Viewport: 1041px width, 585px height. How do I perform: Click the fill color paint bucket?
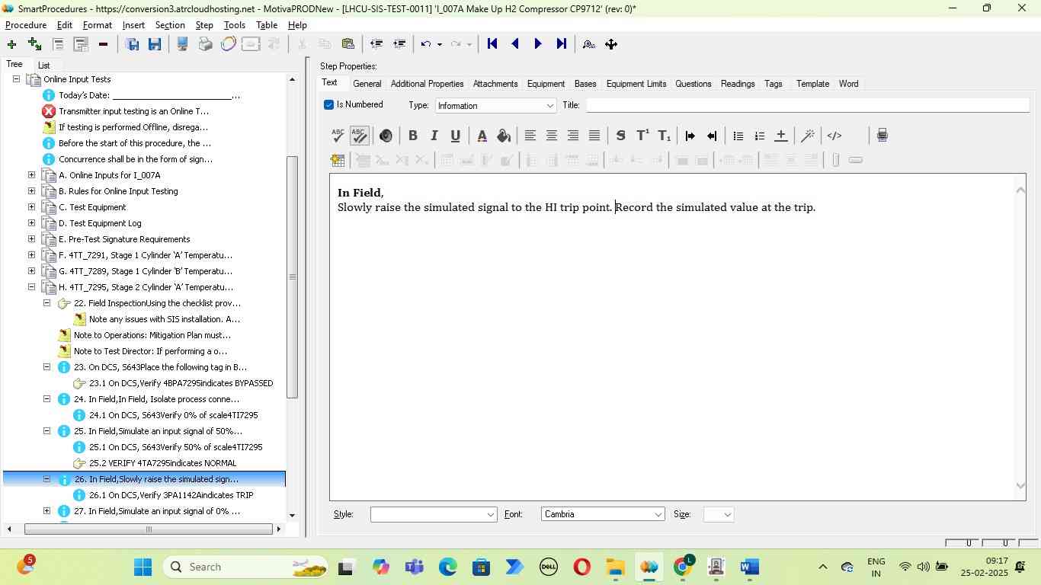click(504, 136)
